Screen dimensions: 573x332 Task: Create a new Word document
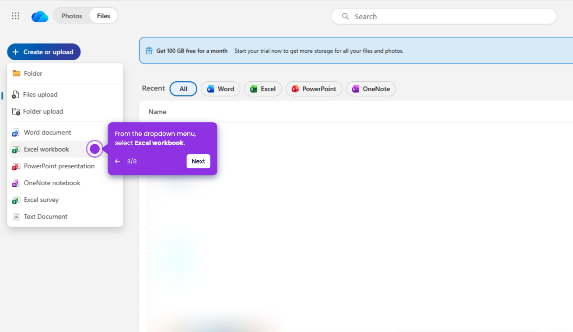coord(65,133)
